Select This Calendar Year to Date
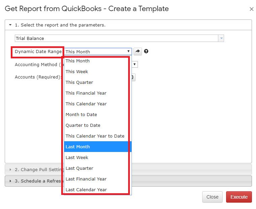Screen dimensions: 256x209 click(x=98, y=136)
